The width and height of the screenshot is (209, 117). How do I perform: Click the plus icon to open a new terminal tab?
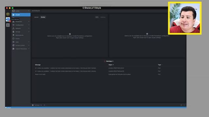click(x=44, y=105)
